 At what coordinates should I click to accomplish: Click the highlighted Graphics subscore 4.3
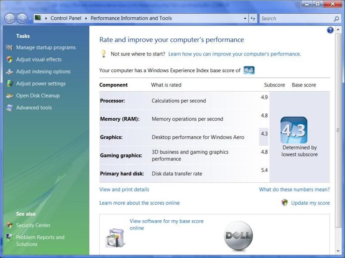click(x=264, y=134)
